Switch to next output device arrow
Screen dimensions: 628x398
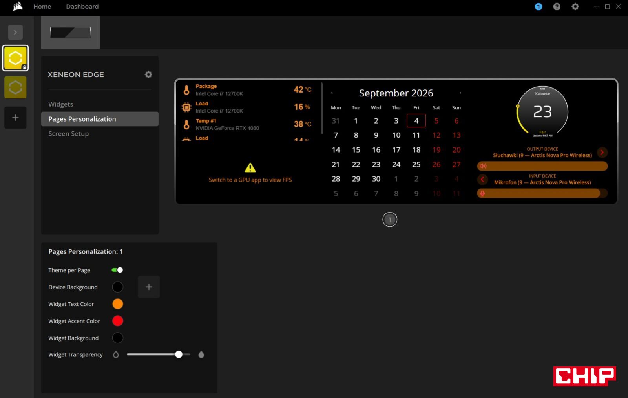pos(602,152)
